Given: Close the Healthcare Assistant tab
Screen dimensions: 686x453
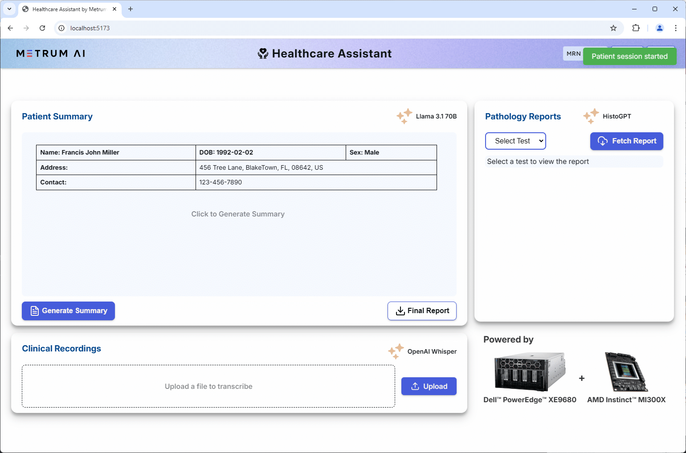Looking at the screenshot, I should 114,9.
